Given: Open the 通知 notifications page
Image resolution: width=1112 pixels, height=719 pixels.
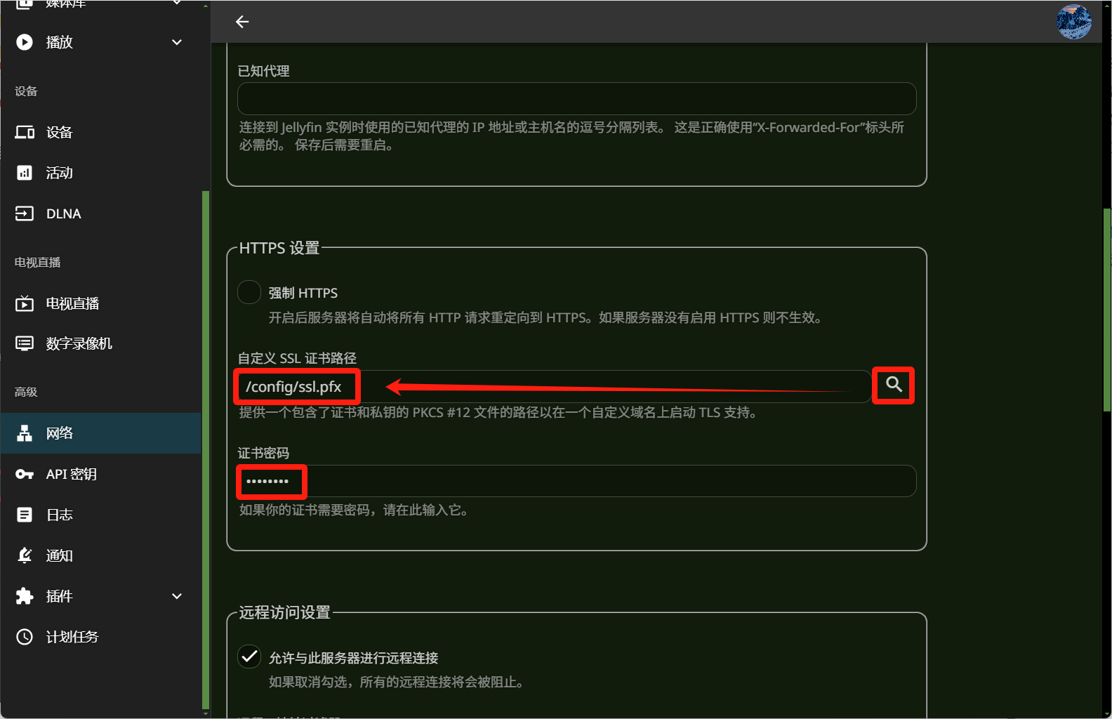Looking at the screenshot, I should [59, 555].
